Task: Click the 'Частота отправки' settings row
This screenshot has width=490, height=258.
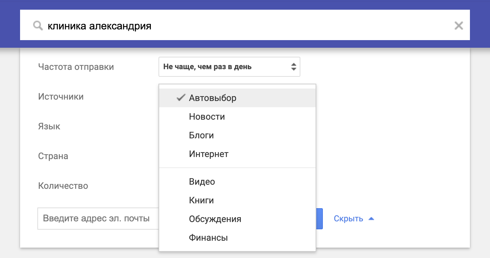Action: coord(76,67)
